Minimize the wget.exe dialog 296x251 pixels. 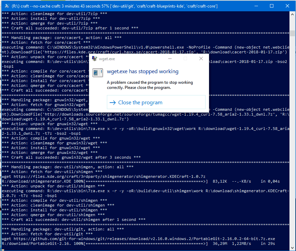[170, 58]
